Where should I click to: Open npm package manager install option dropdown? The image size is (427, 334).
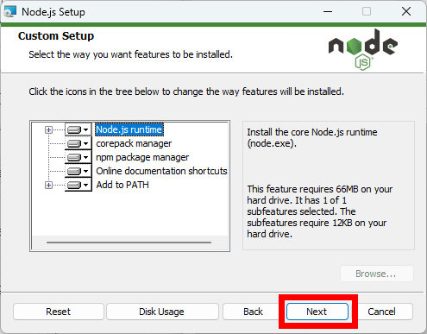pos(78,157)
